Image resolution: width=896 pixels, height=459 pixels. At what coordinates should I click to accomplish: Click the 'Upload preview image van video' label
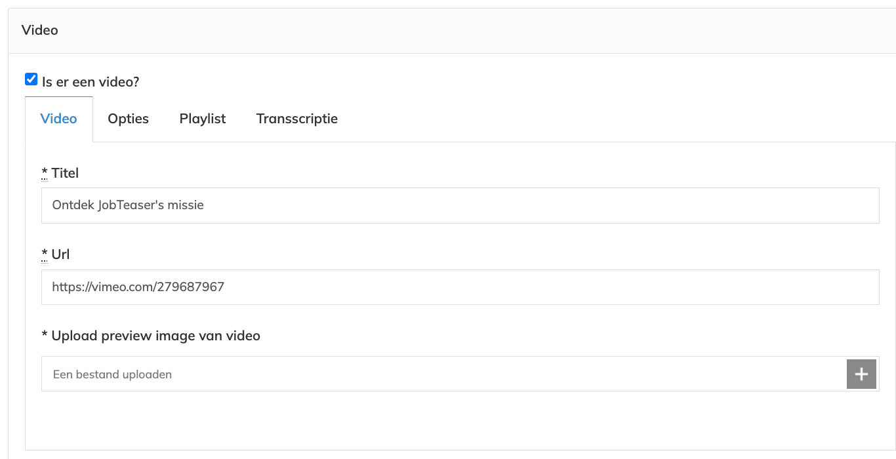point(155,336)
